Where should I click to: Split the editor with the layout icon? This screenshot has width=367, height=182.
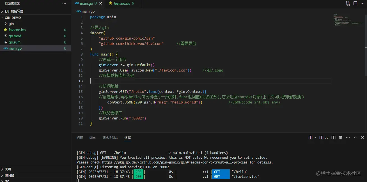coord(355,3)
